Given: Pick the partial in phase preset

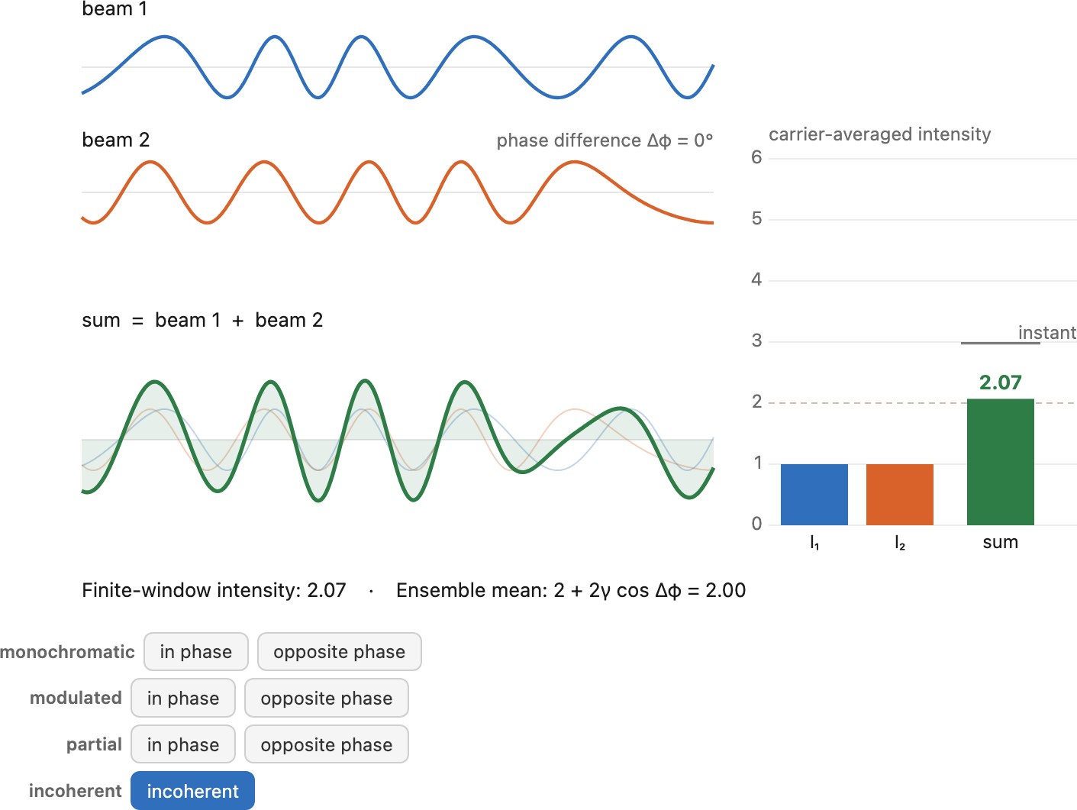Looking at the screenshot, I should click(183, 744).
